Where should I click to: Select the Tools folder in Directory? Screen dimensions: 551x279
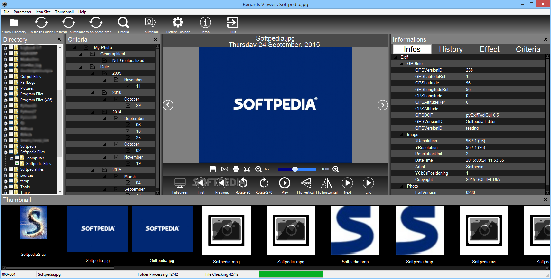tap(25, 187)
